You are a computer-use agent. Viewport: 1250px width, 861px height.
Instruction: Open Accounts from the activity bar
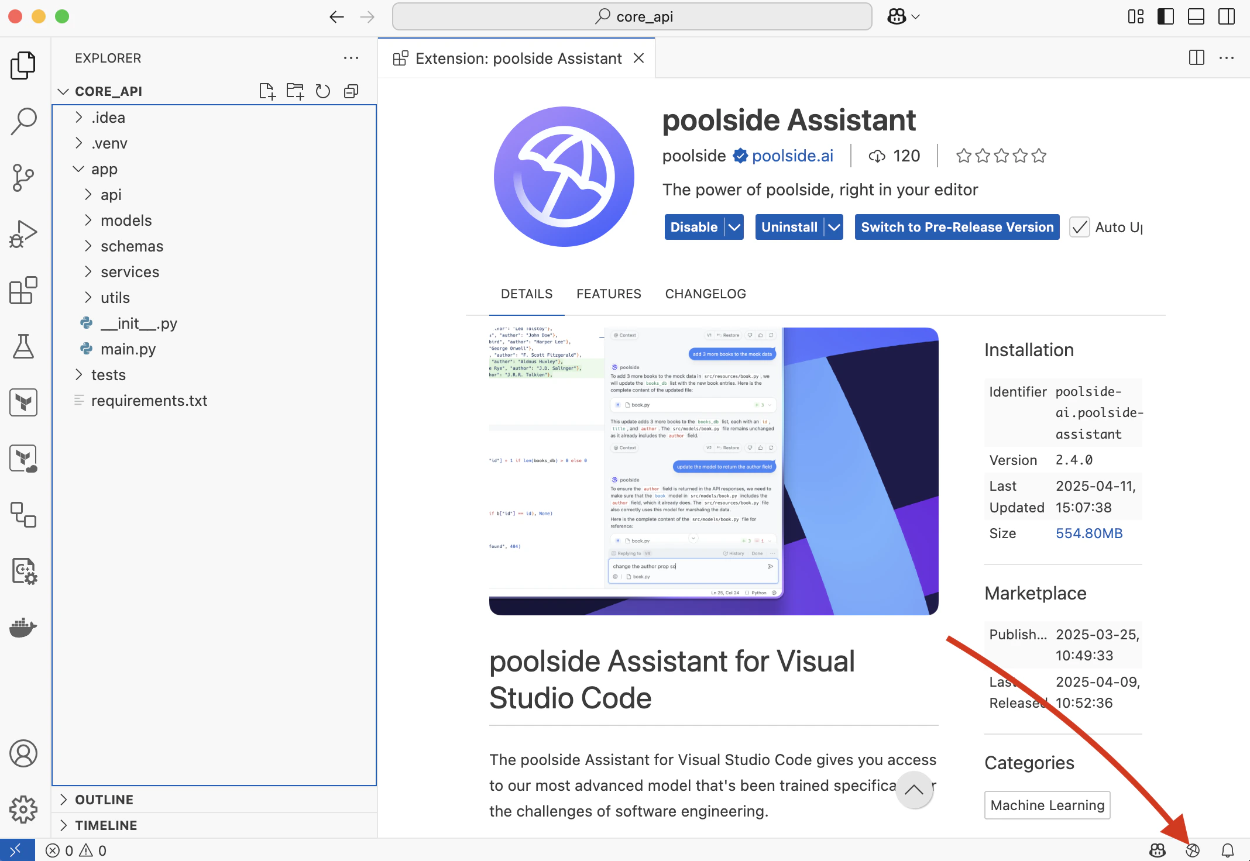pyautogui.click(x=23, y=754)
